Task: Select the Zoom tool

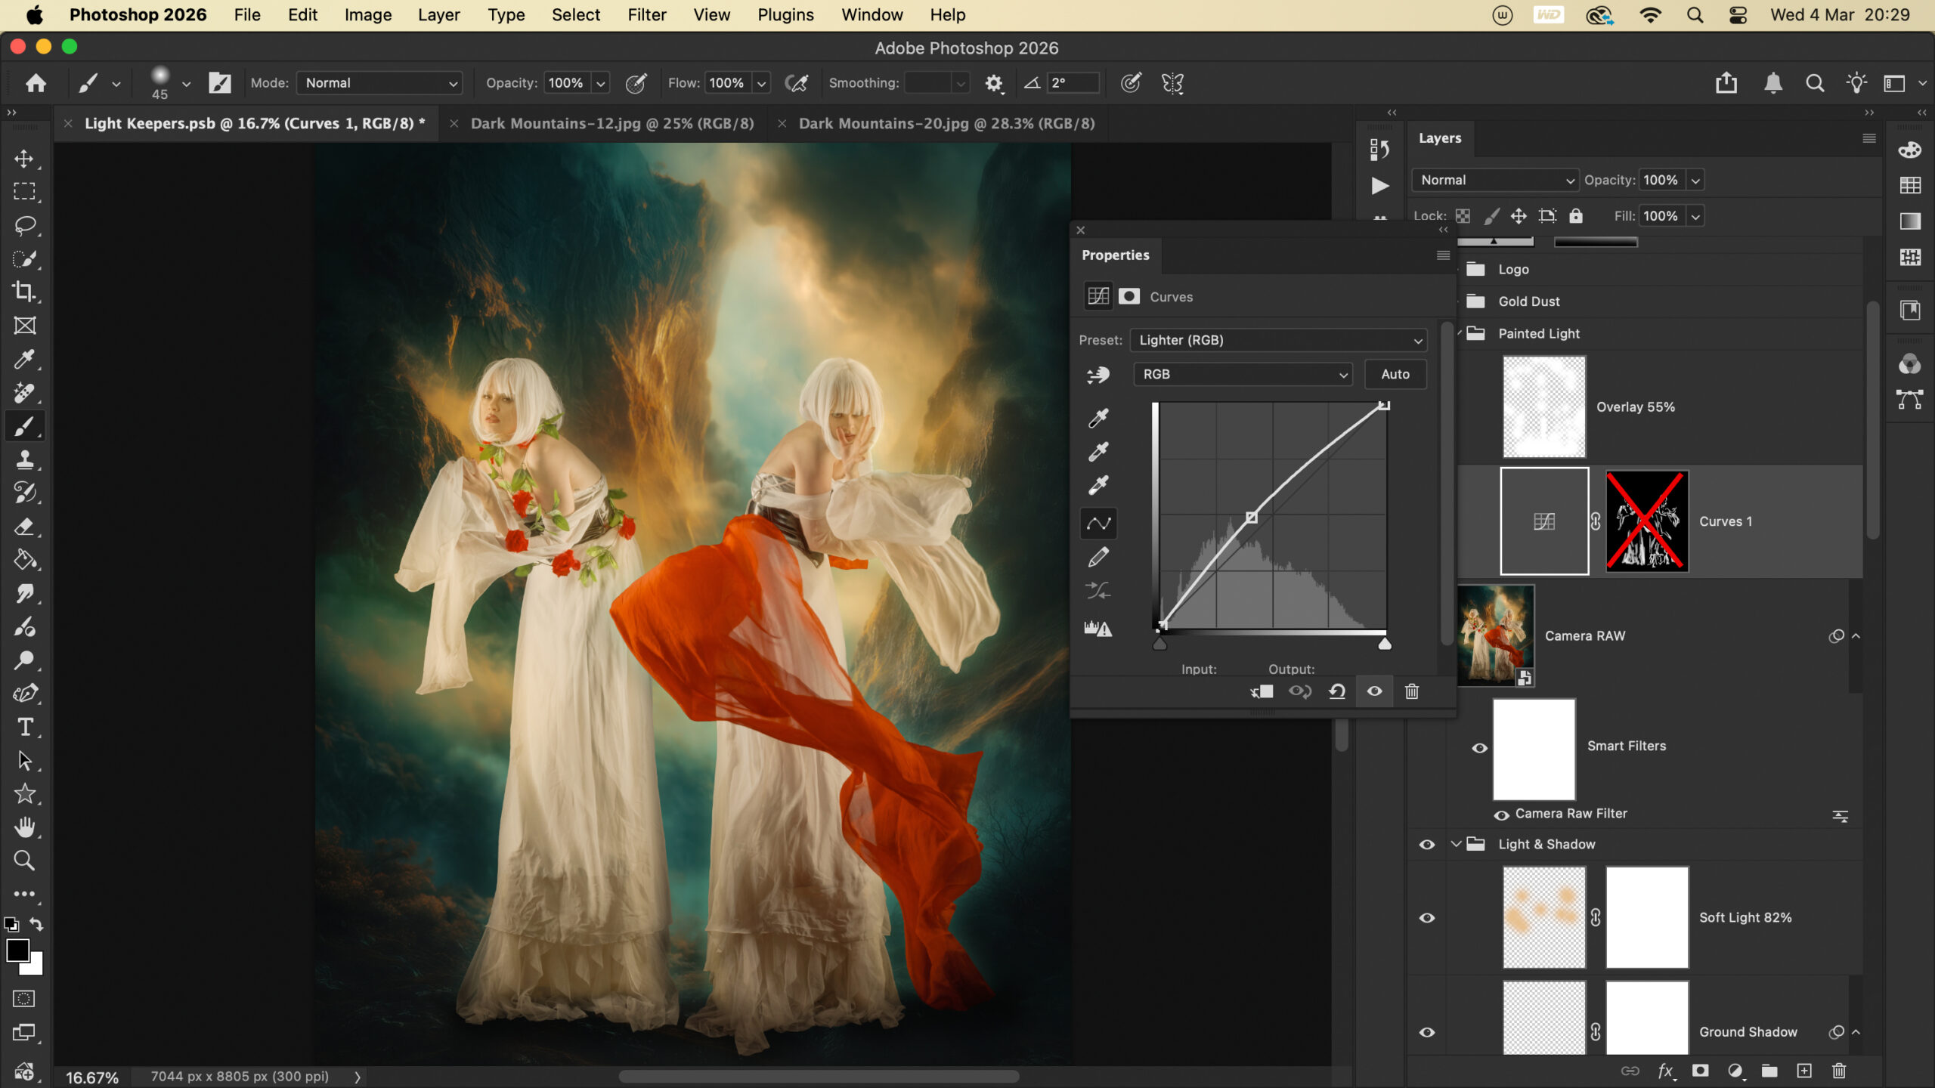Action: pos(24,861)
